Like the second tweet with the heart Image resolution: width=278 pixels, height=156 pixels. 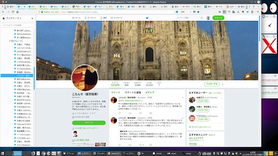pos(140,145)
